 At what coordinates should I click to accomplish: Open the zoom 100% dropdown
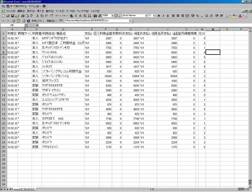[x=112, y=15]
